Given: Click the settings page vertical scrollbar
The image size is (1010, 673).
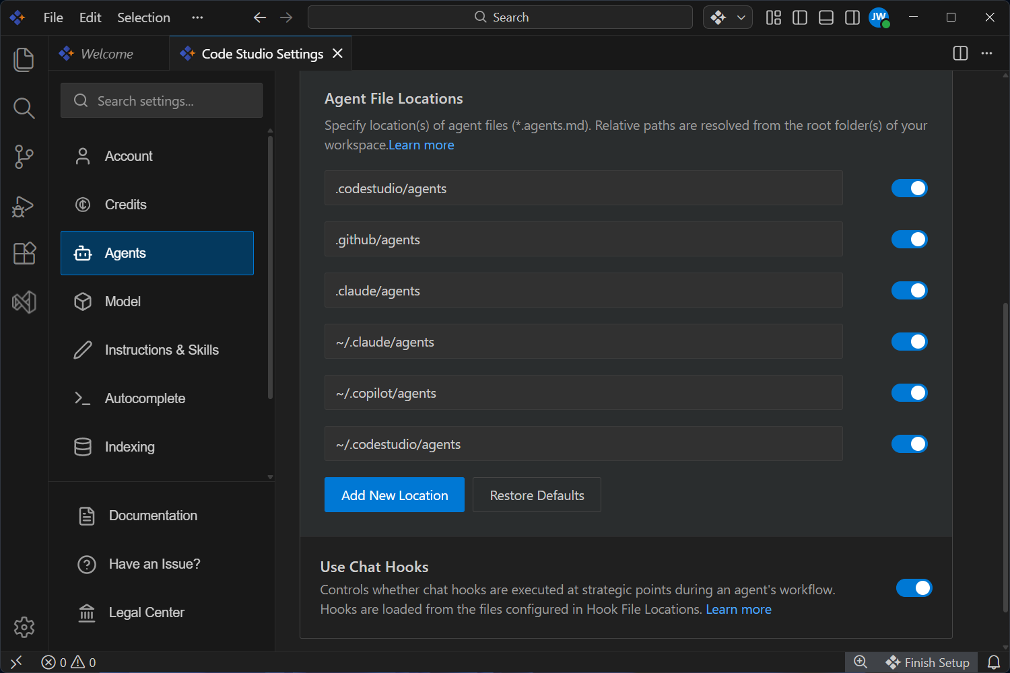Looking at the screenshot, I should (1006, 458).
